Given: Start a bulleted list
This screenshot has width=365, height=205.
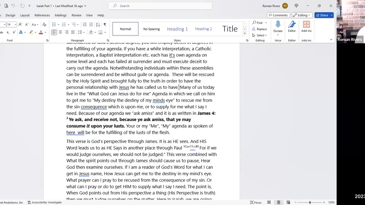Looking at the screenshot, I should 54,24.
